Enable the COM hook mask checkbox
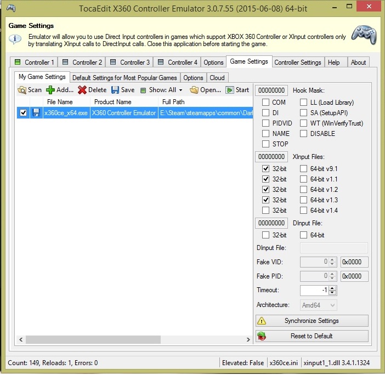Viewport: 385px width, 375px height. (x=265, y=102)
